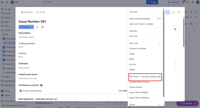Focus the Search field
Screen dimensions: 200x108
click(94, 2)
